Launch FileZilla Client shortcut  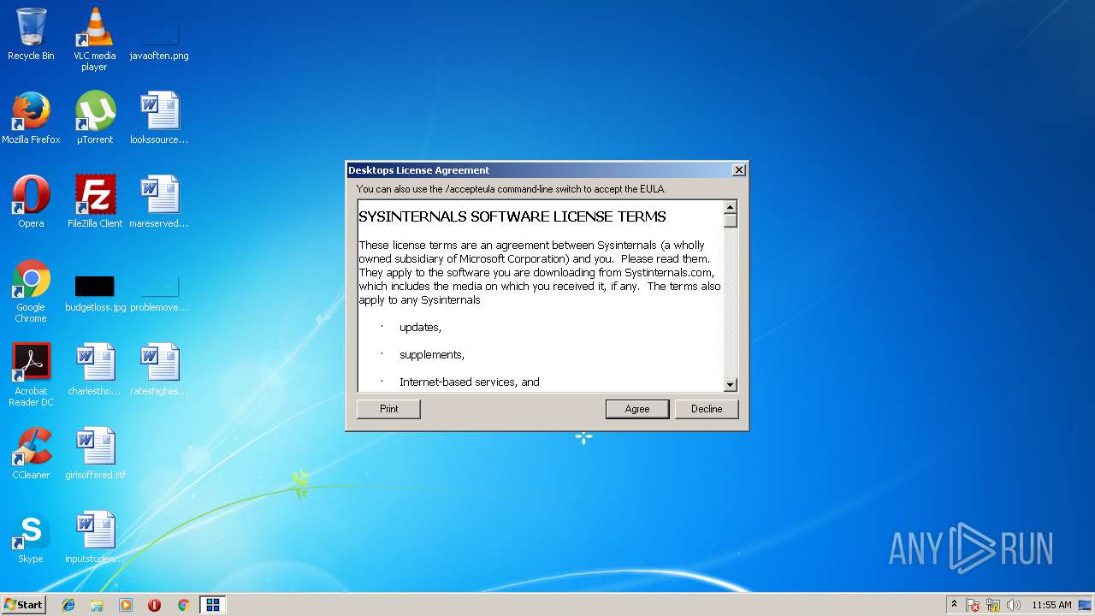click(x=95, y=202)
